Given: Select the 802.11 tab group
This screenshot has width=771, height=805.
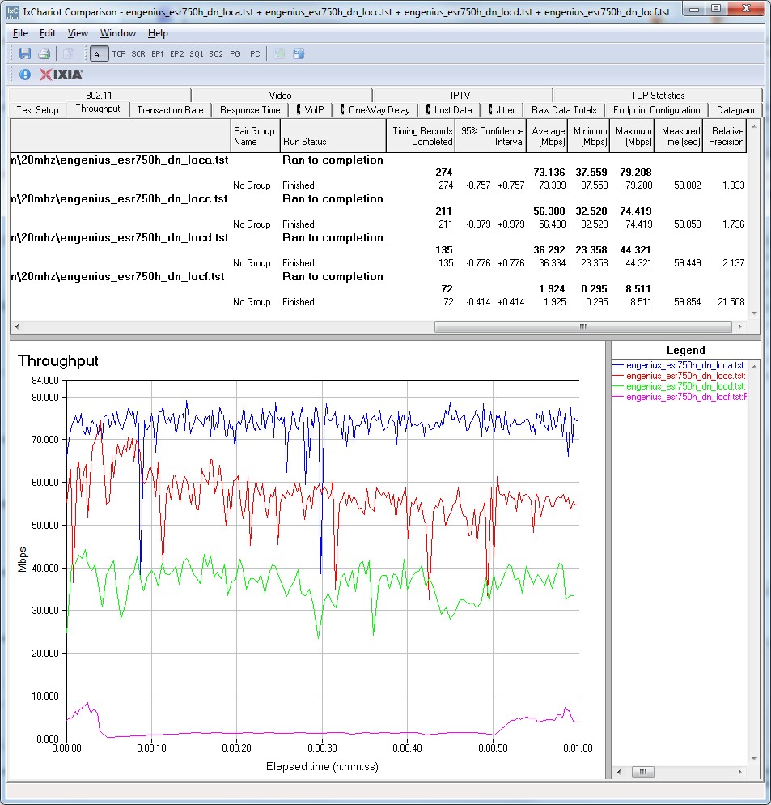Looking at the screenshot, I should 99,95.
